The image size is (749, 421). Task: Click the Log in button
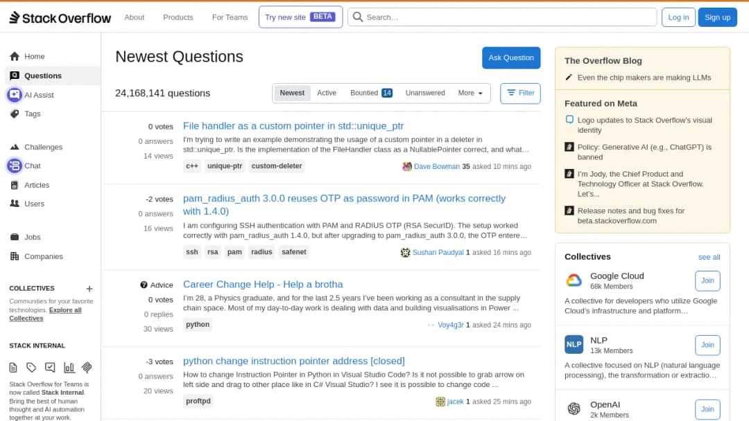(678, 17)
